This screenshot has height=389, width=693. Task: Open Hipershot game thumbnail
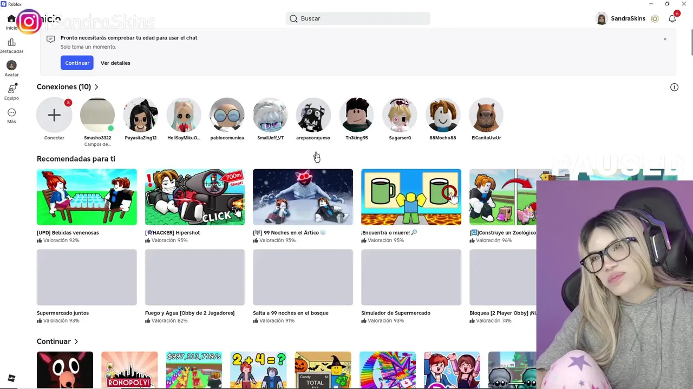(195, 197)
